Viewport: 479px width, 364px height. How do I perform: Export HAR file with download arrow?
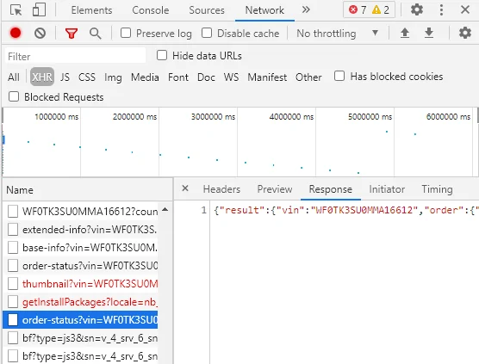[429, 33]
